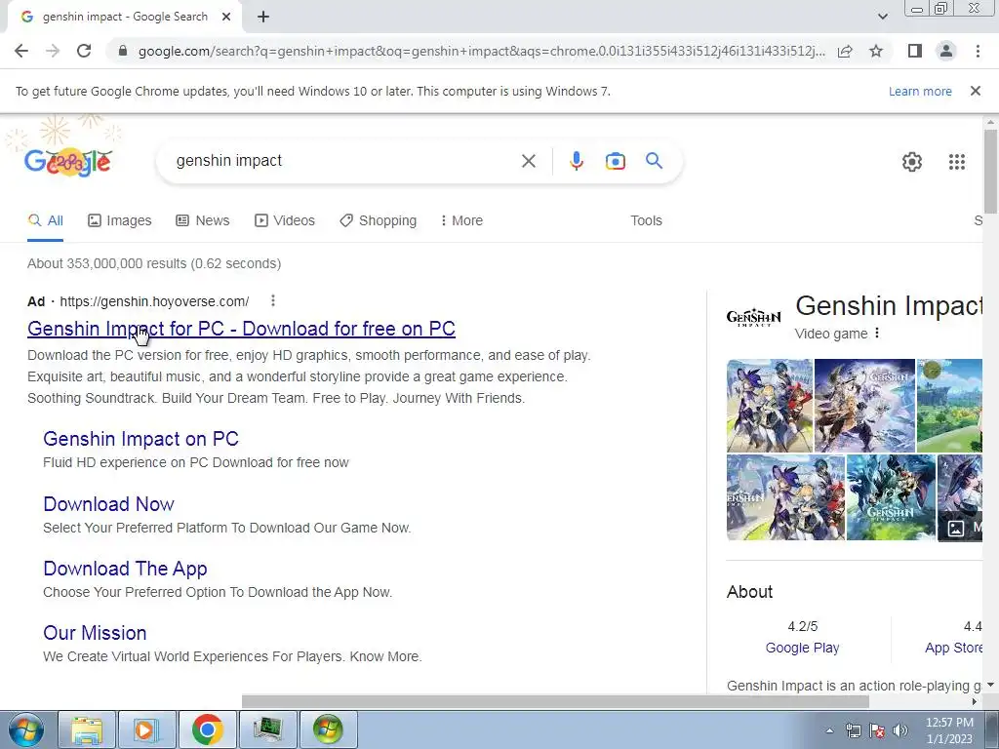Image resolution: width=999 pixels, height=749 pixels.
Task: Open Windows Explorer from taskbar
Action: tap(87, 729)
